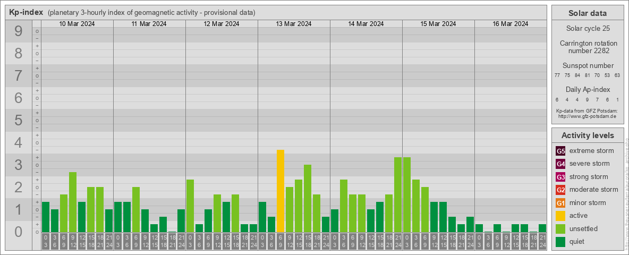The height and width of the screenshot is (255, 629).
Task: Click the 14 Mar 2024 date header
Action: coord(366,24)
